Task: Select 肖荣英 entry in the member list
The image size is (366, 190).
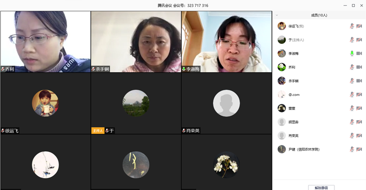Action: 319,135
